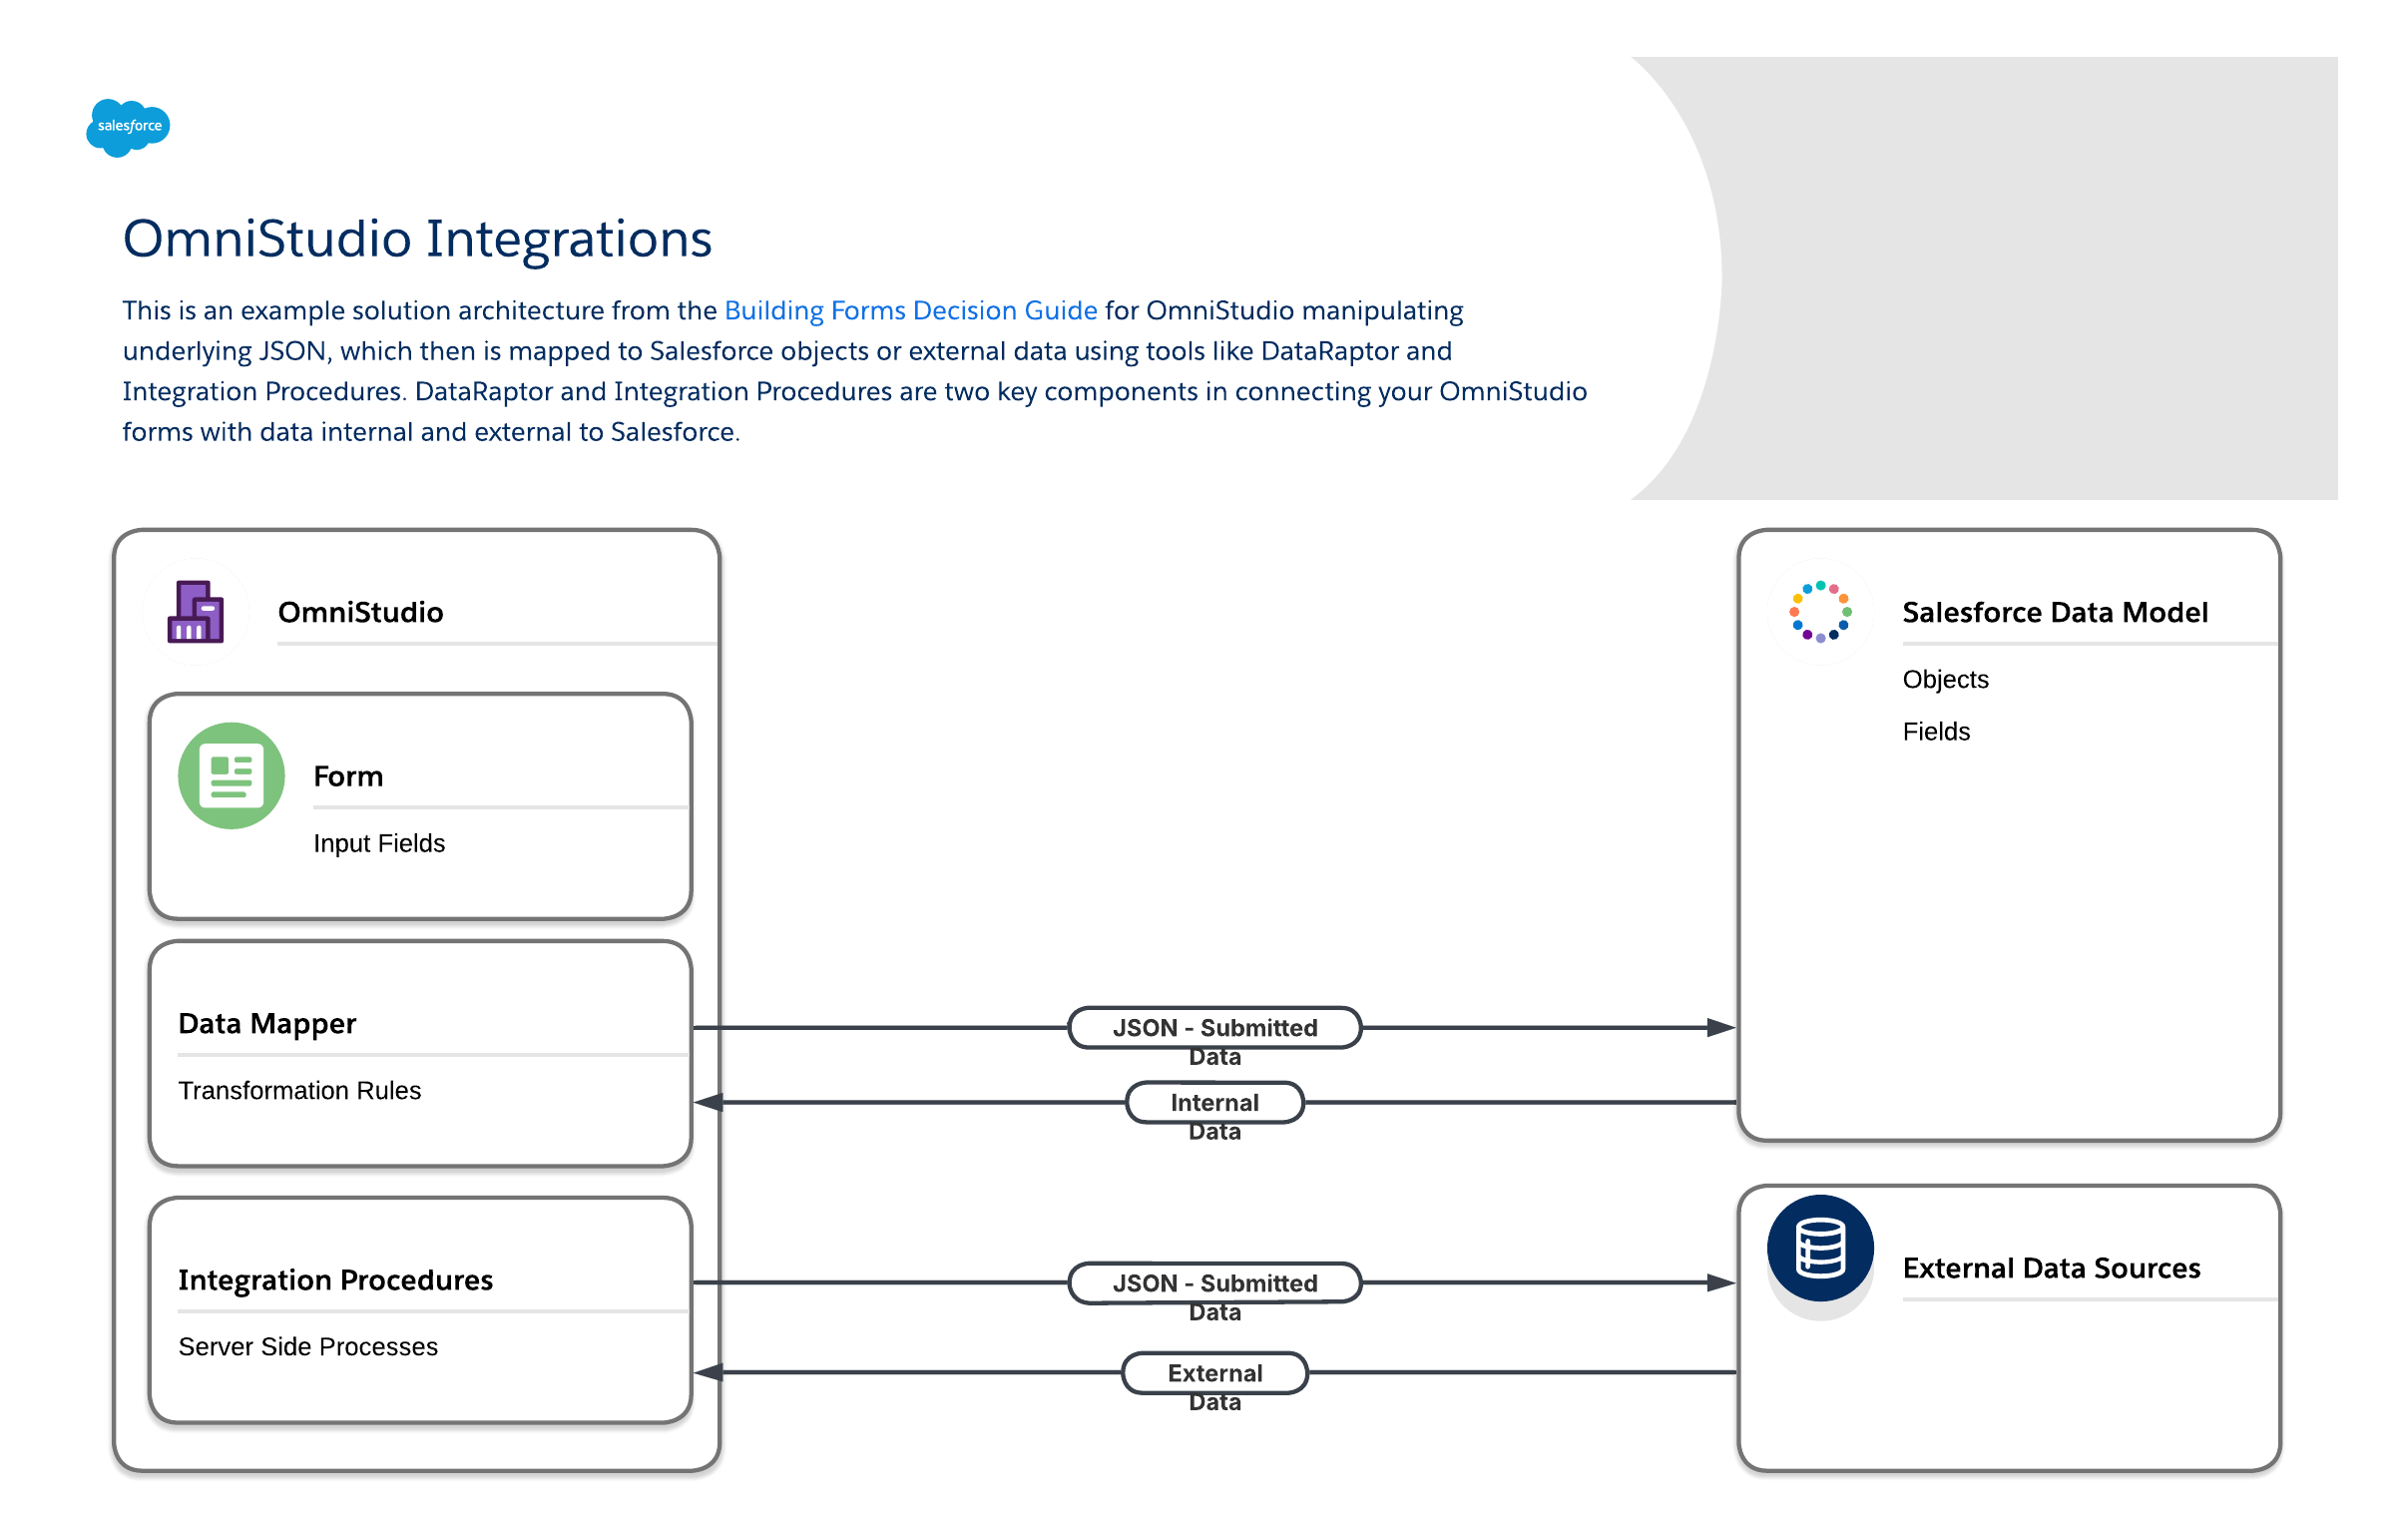Screen dimensions: 2395x1528
Task: Click the External Data arrow label
Action: point(1214,1373)
